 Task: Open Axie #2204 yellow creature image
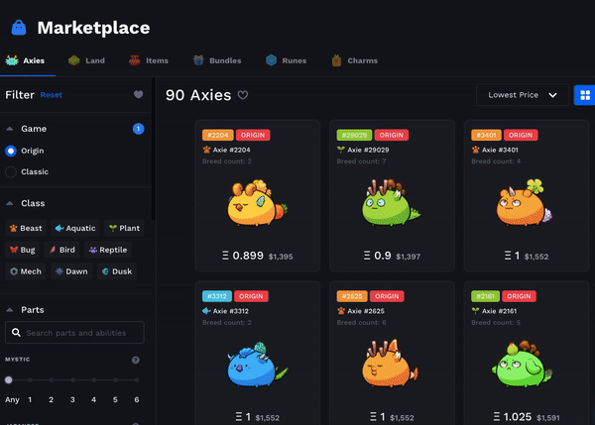click(x=258, y=203)
